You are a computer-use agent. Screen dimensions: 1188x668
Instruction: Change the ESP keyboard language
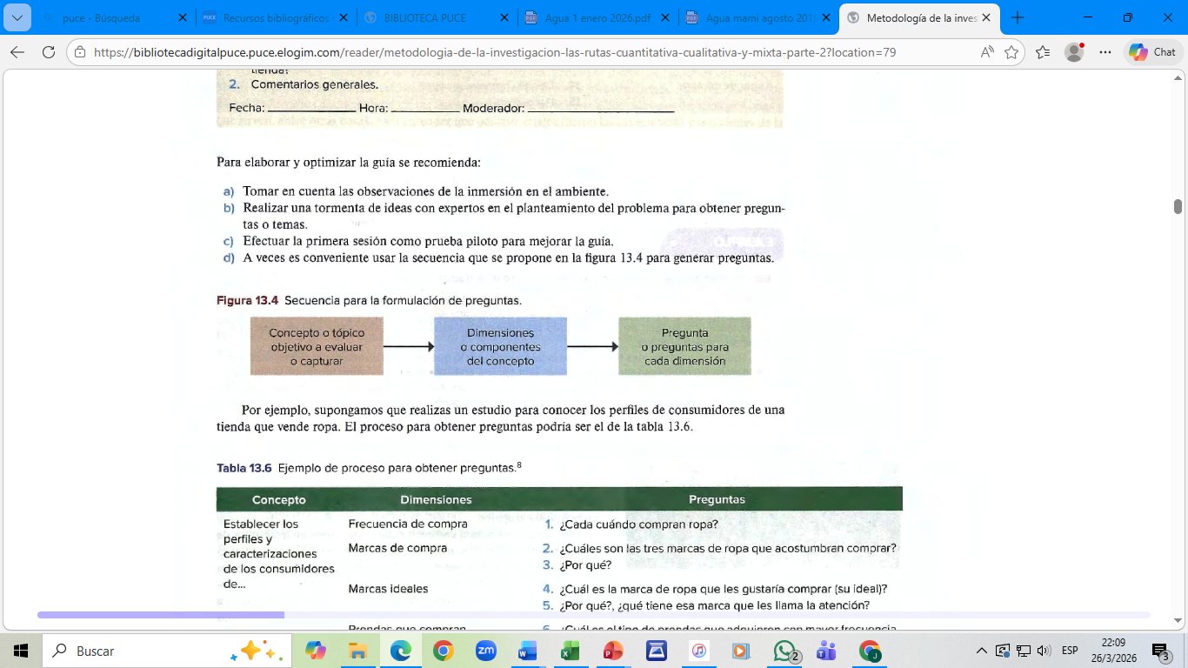click(1070, 651)
